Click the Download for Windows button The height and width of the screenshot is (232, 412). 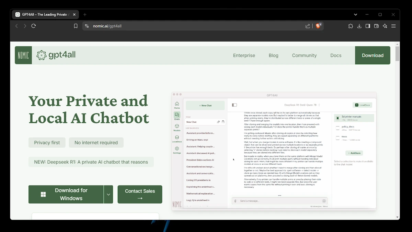tap(66, 195)
